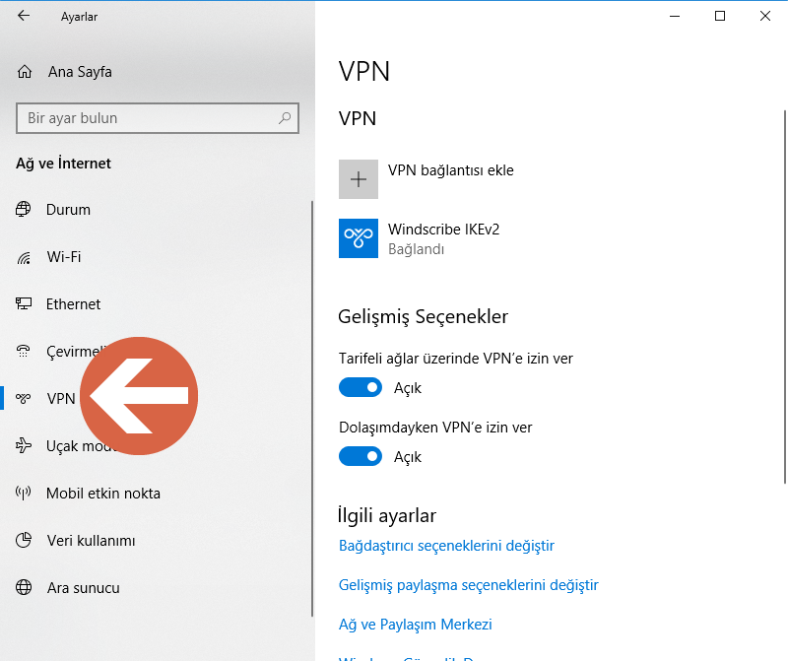
Task: Click the Uçak modu airplane icon
Action: [23, 445]
